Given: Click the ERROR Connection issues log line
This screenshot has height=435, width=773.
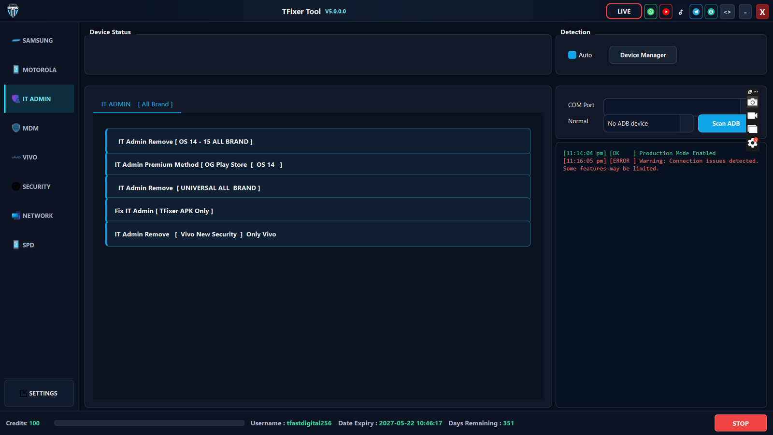Looking at the screenshot, I should [660, 165].
